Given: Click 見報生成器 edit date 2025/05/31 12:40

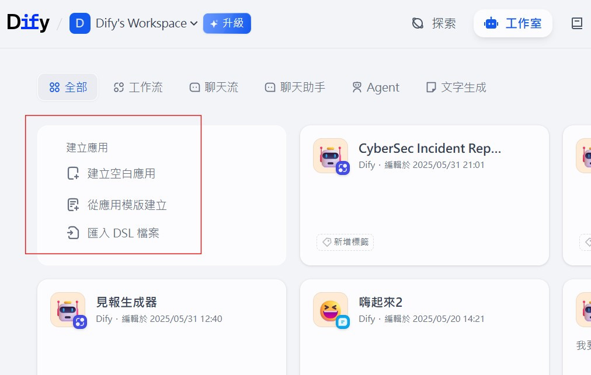Looking at the screenshot, I should click(186, 319).
